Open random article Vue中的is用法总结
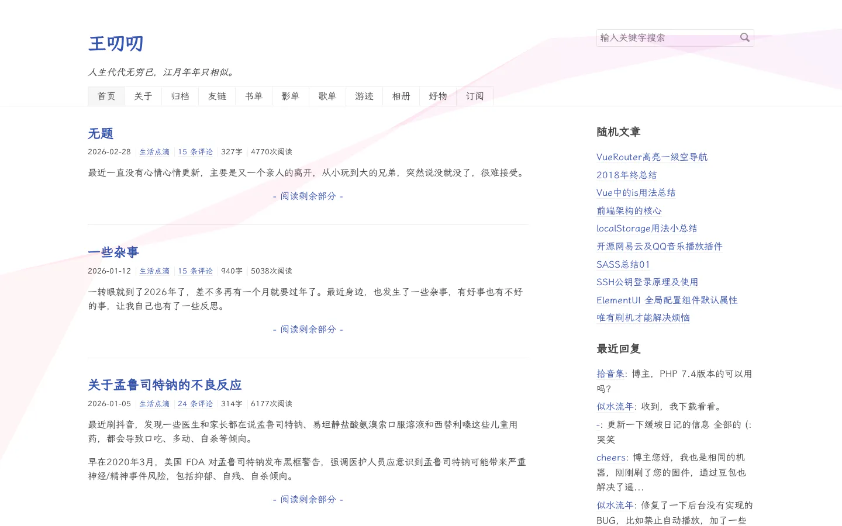Screen dimensions: 842x526 636,193
